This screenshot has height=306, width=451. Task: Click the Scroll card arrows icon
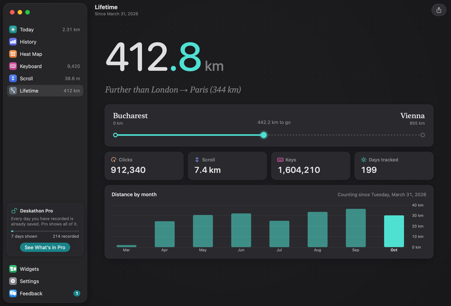click(197, 160)
